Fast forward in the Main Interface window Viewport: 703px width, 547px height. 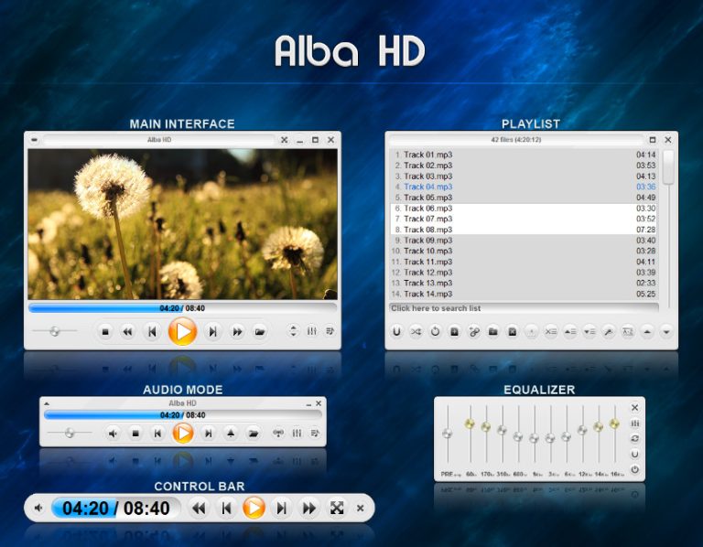point(237,332)
